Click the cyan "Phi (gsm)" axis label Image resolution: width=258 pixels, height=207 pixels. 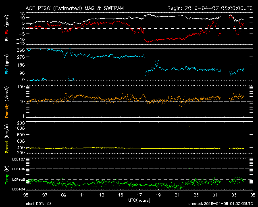click(x=7, y=64)
